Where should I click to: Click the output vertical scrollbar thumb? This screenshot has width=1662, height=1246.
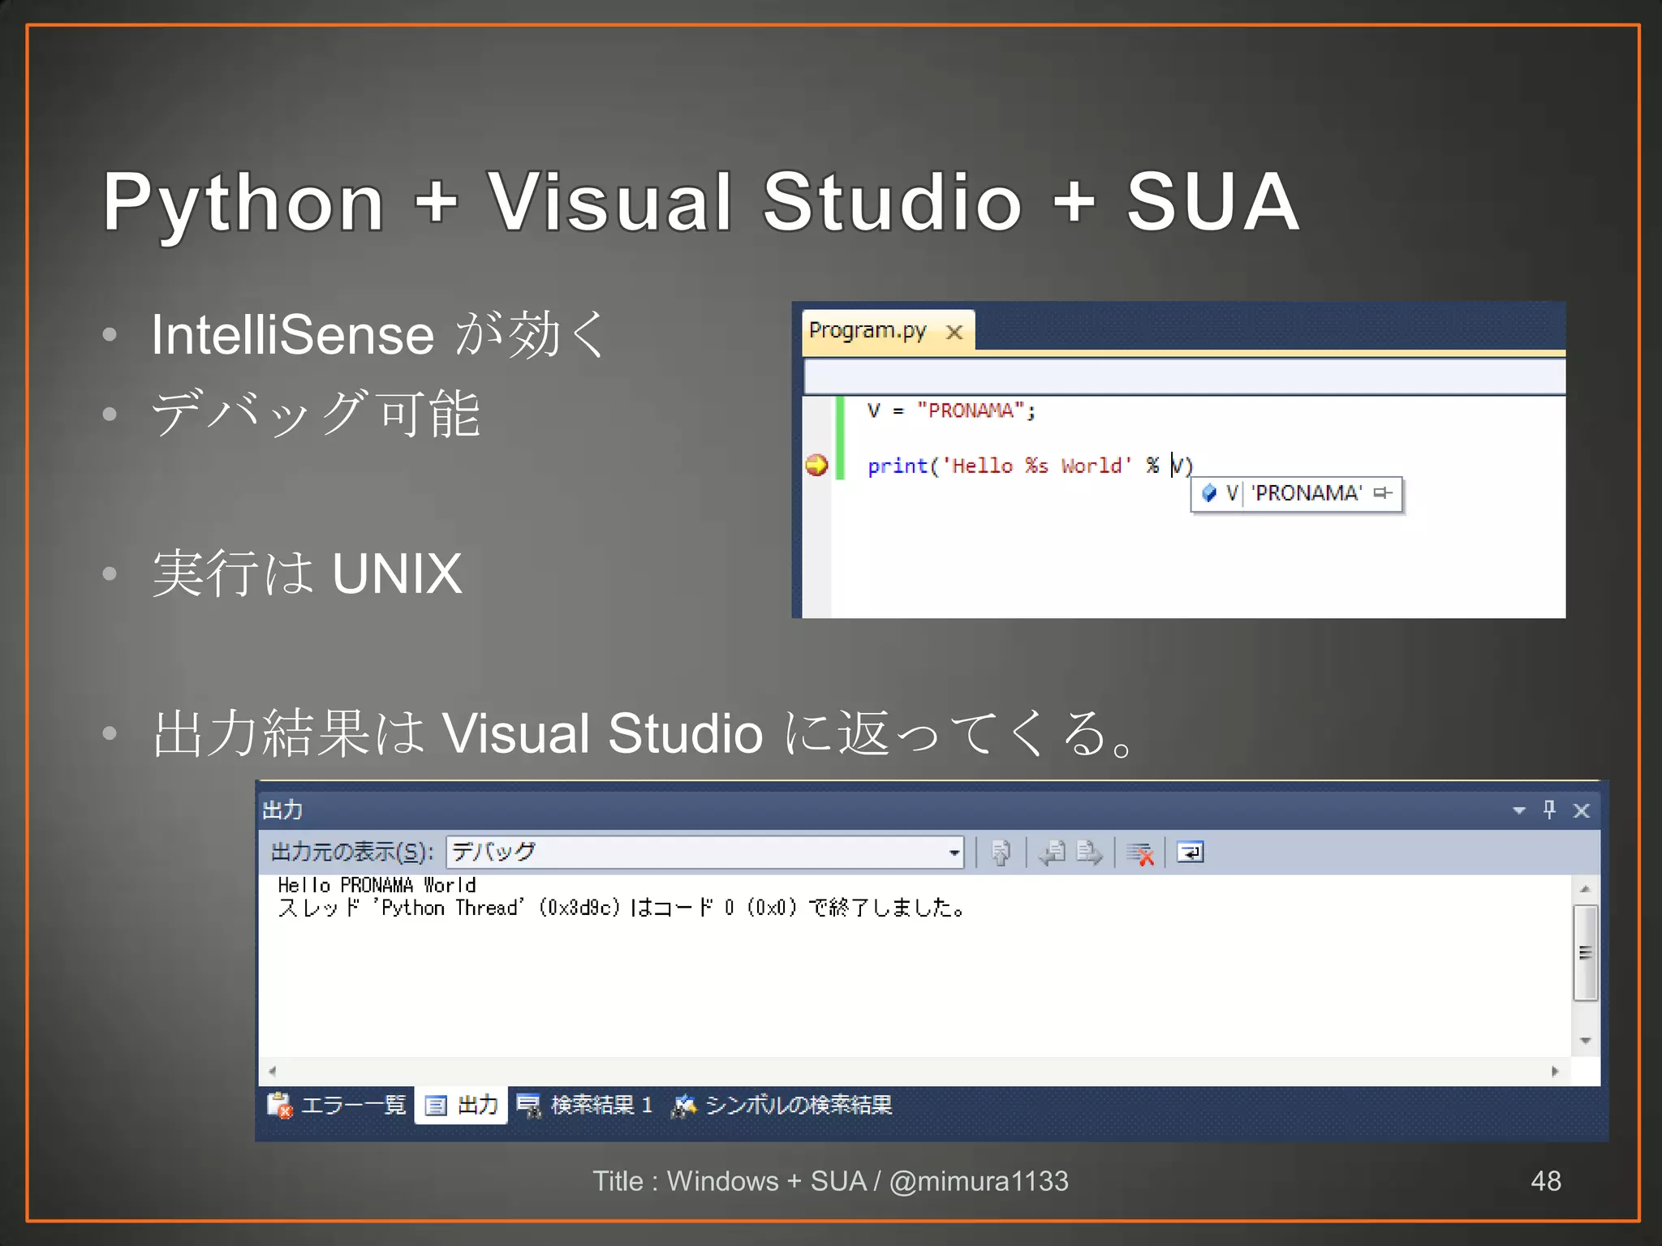[x=1585, y=952]
